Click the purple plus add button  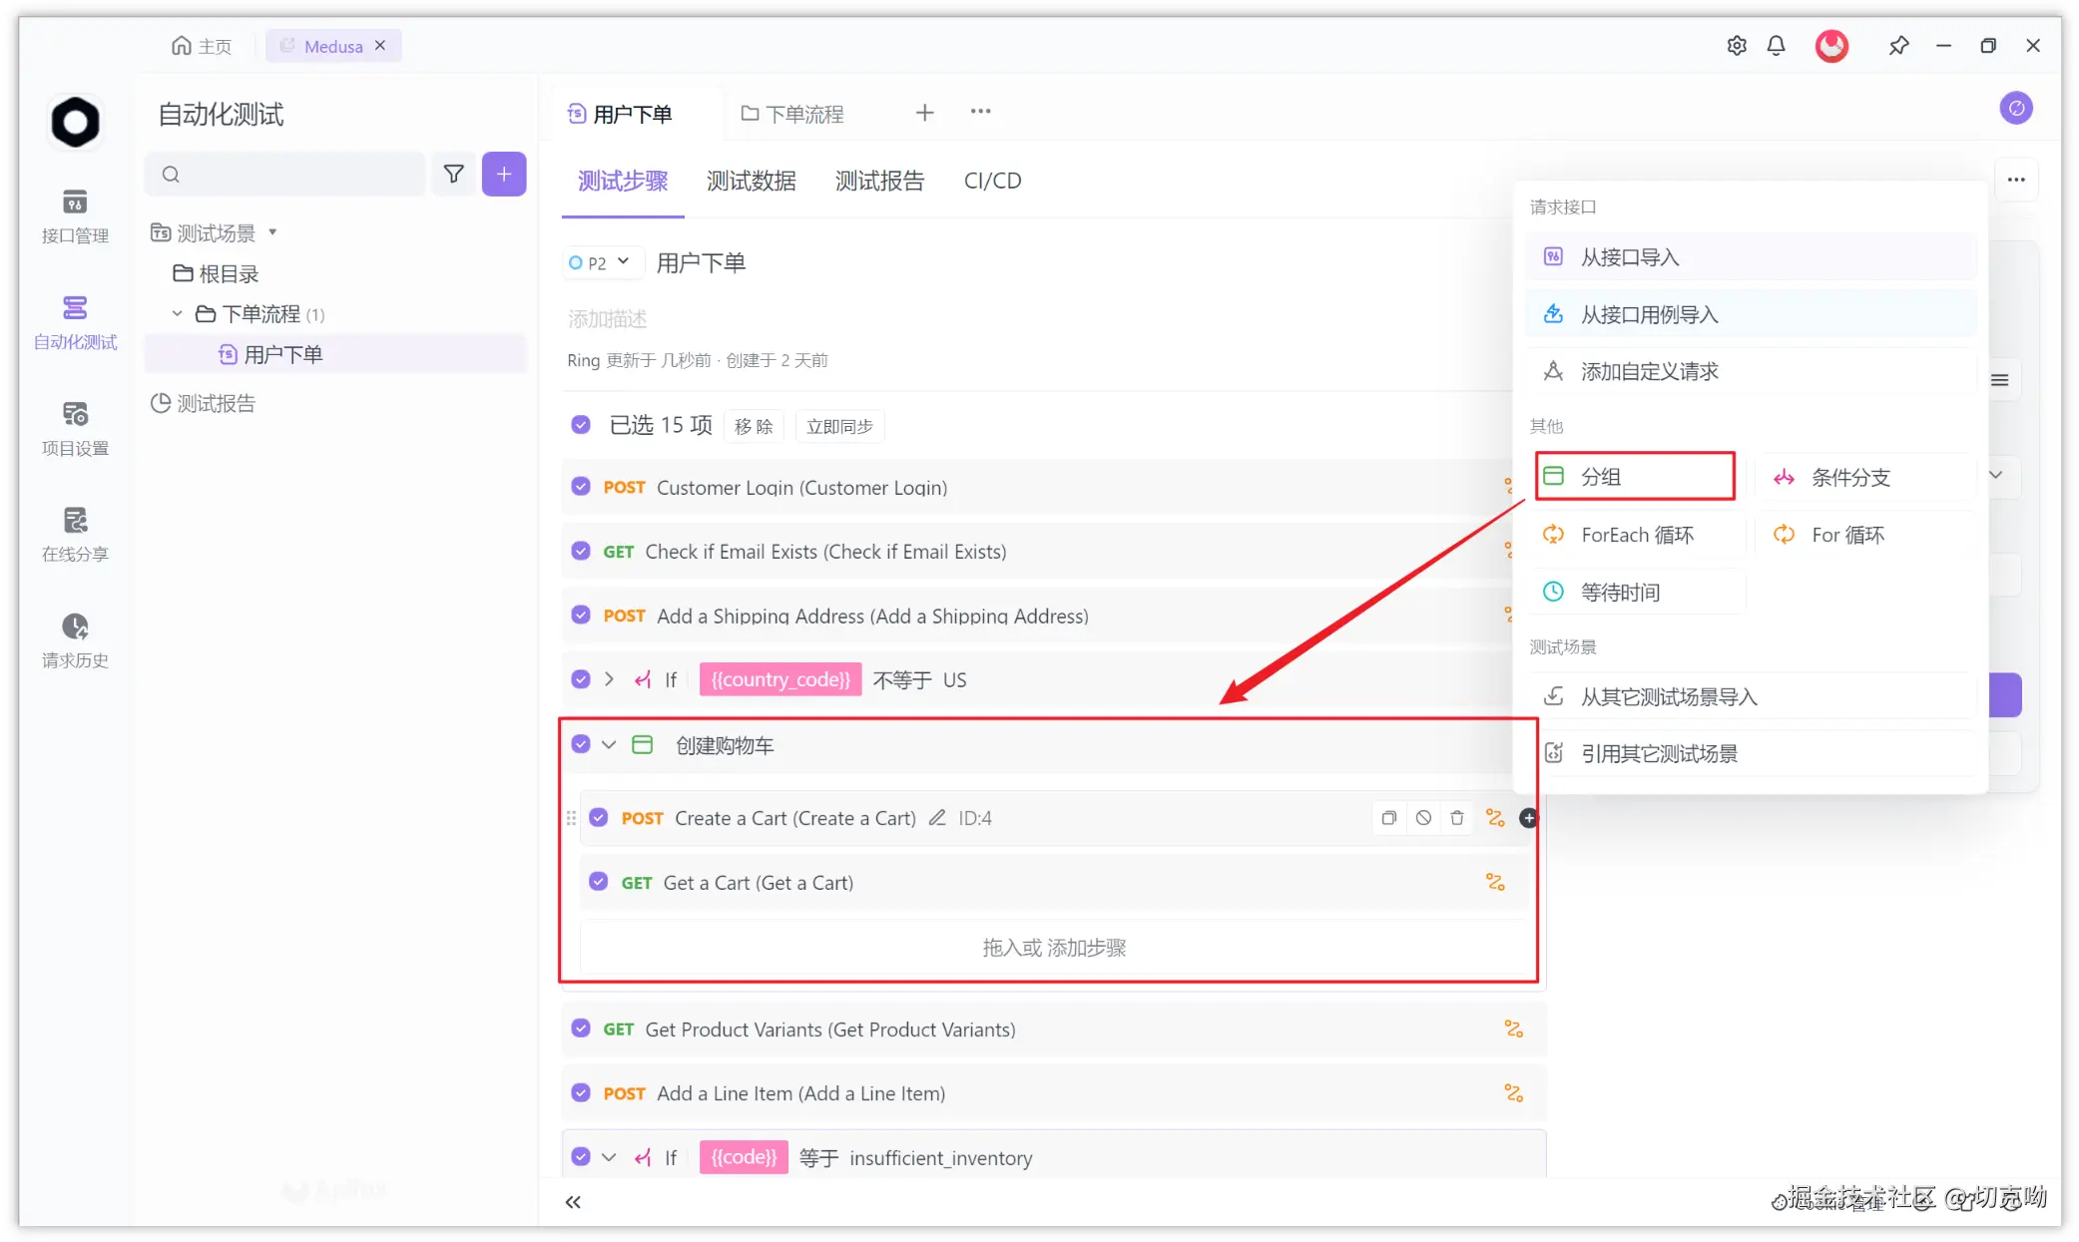click(x=504, y=175)
